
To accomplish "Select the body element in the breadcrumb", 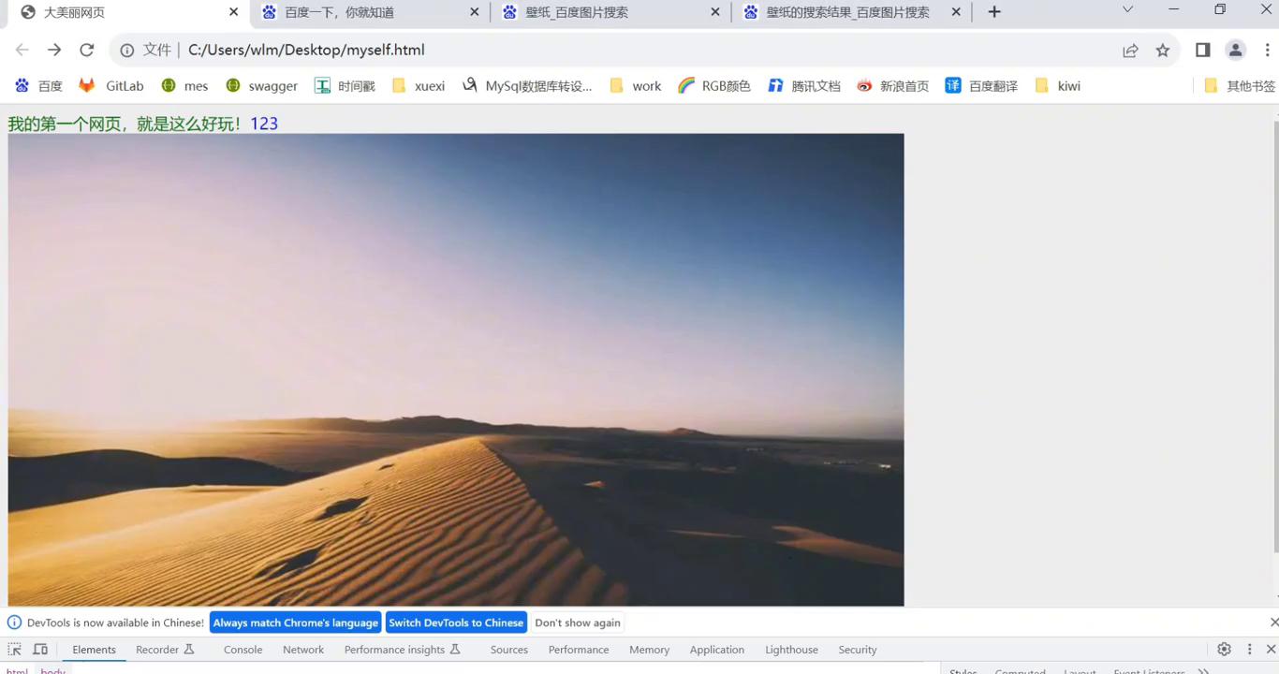I will click(52, 671).
